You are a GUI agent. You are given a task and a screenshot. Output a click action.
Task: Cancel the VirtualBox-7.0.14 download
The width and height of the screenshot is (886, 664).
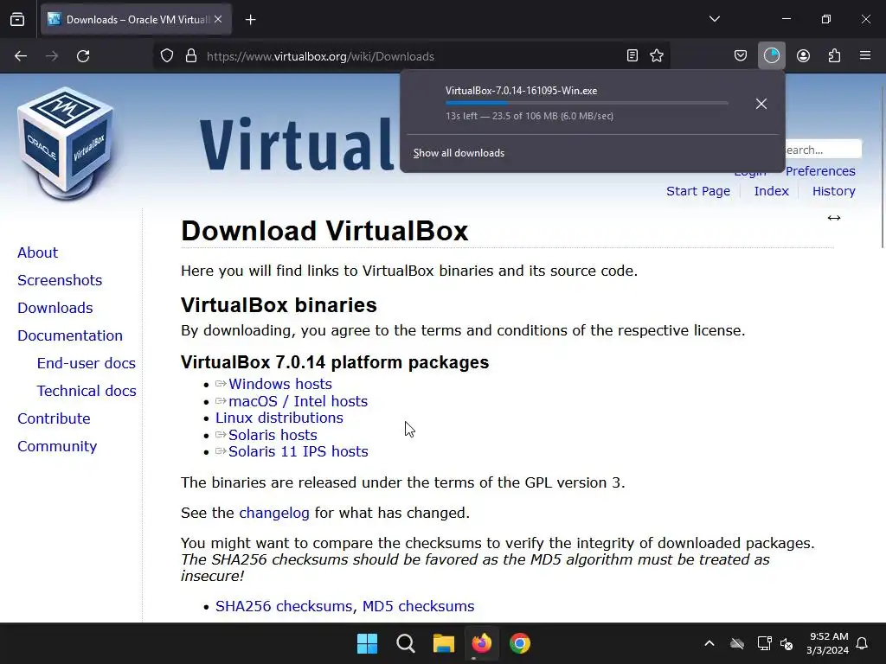tap(761, 104)
